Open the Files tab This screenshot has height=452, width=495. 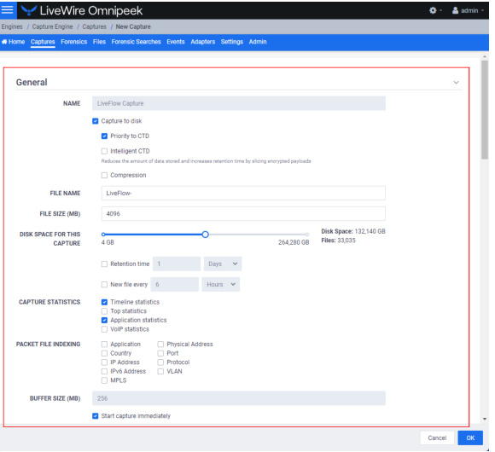click(x=99, y=42)
